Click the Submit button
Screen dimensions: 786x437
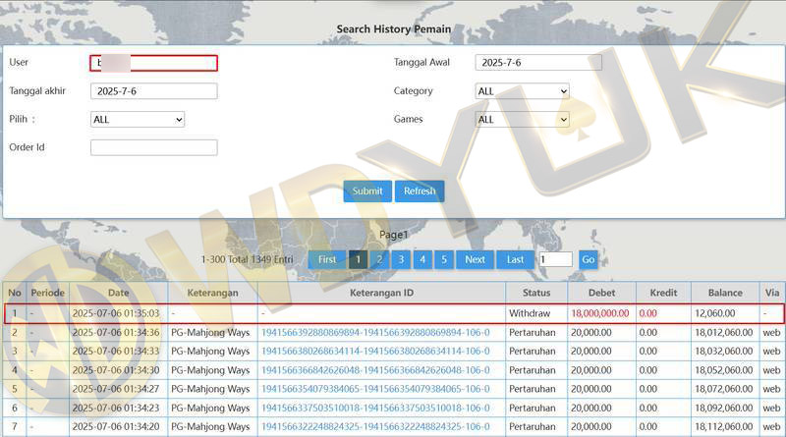point(367,191)
